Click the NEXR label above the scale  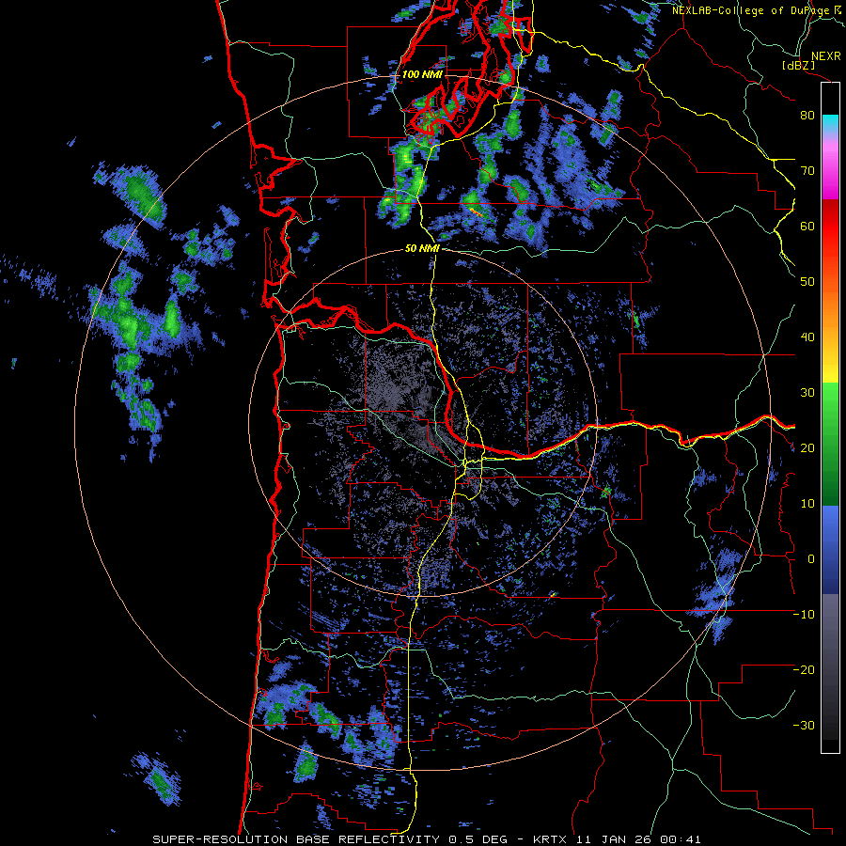[825, 56]
